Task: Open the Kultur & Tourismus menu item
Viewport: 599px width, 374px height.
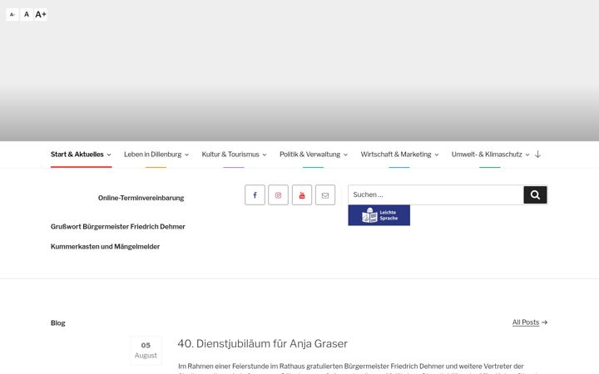Action: [230, 155]
